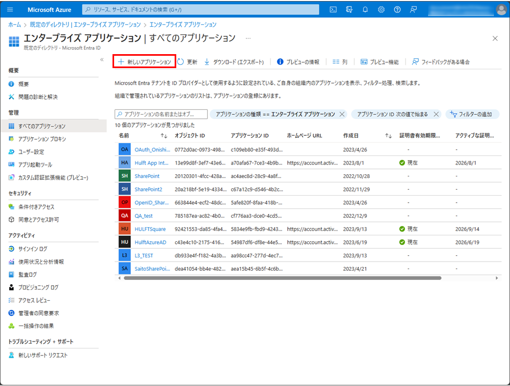Open the Azure portal hamburger menu
This screenshot has height=386, width=510.
[10, 9]
